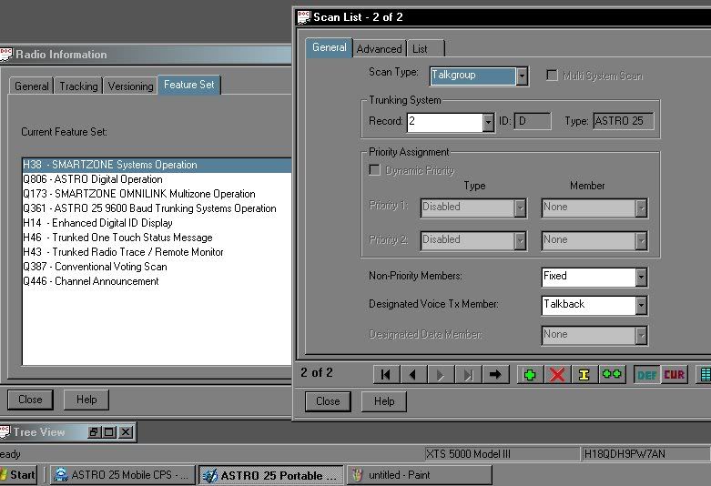
Task: Close the Scan List window
Action: click(328, 401)
